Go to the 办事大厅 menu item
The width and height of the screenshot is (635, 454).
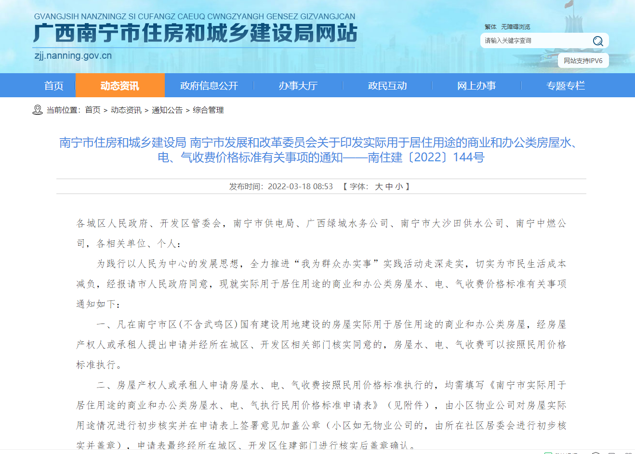298,86
